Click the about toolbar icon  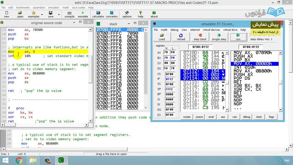point(154,14)
